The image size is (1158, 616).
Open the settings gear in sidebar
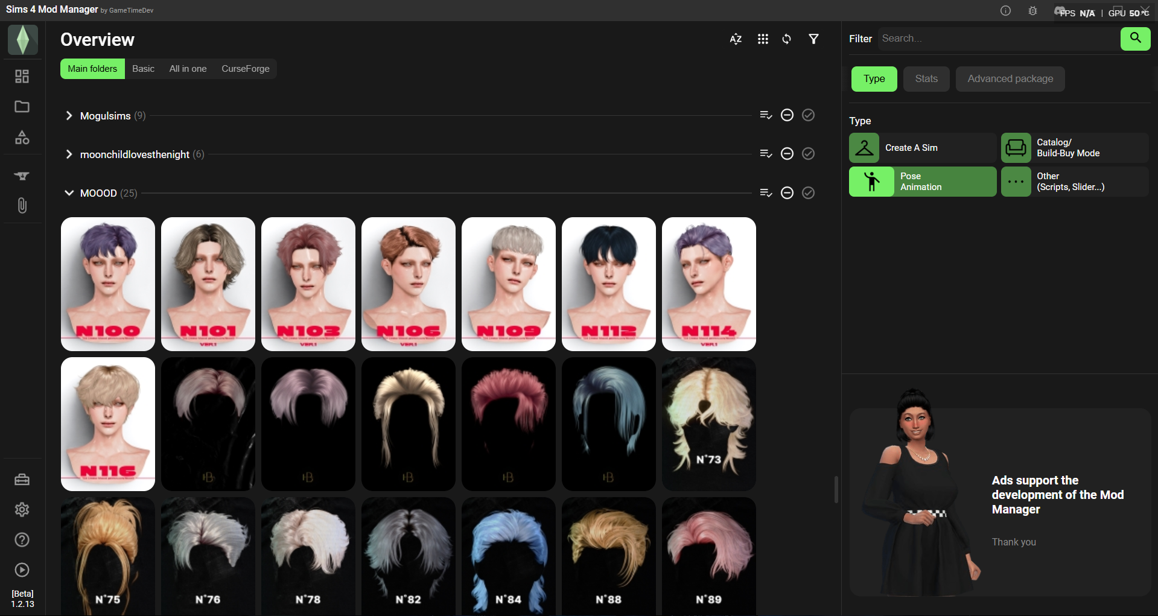[22, 510]
